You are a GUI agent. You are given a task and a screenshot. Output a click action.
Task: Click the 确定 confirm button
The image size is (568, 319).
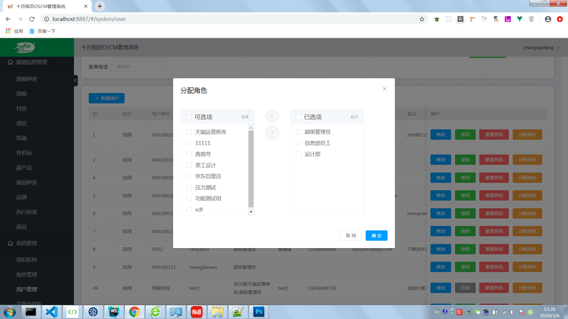[x=376, y=236]
